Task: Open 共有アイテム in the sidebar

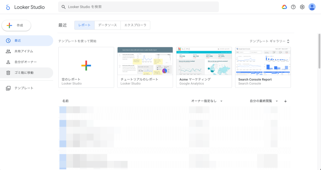Action: click(26, 51)
